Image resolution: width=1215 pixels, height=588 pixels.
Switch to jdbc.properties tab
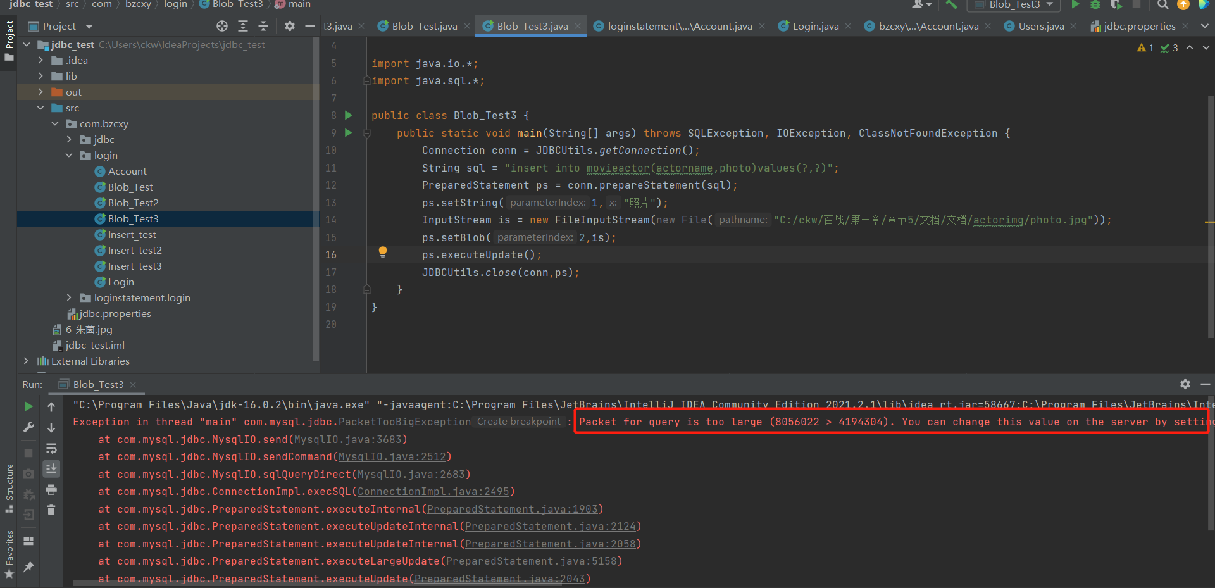[x=1139, y=26]
